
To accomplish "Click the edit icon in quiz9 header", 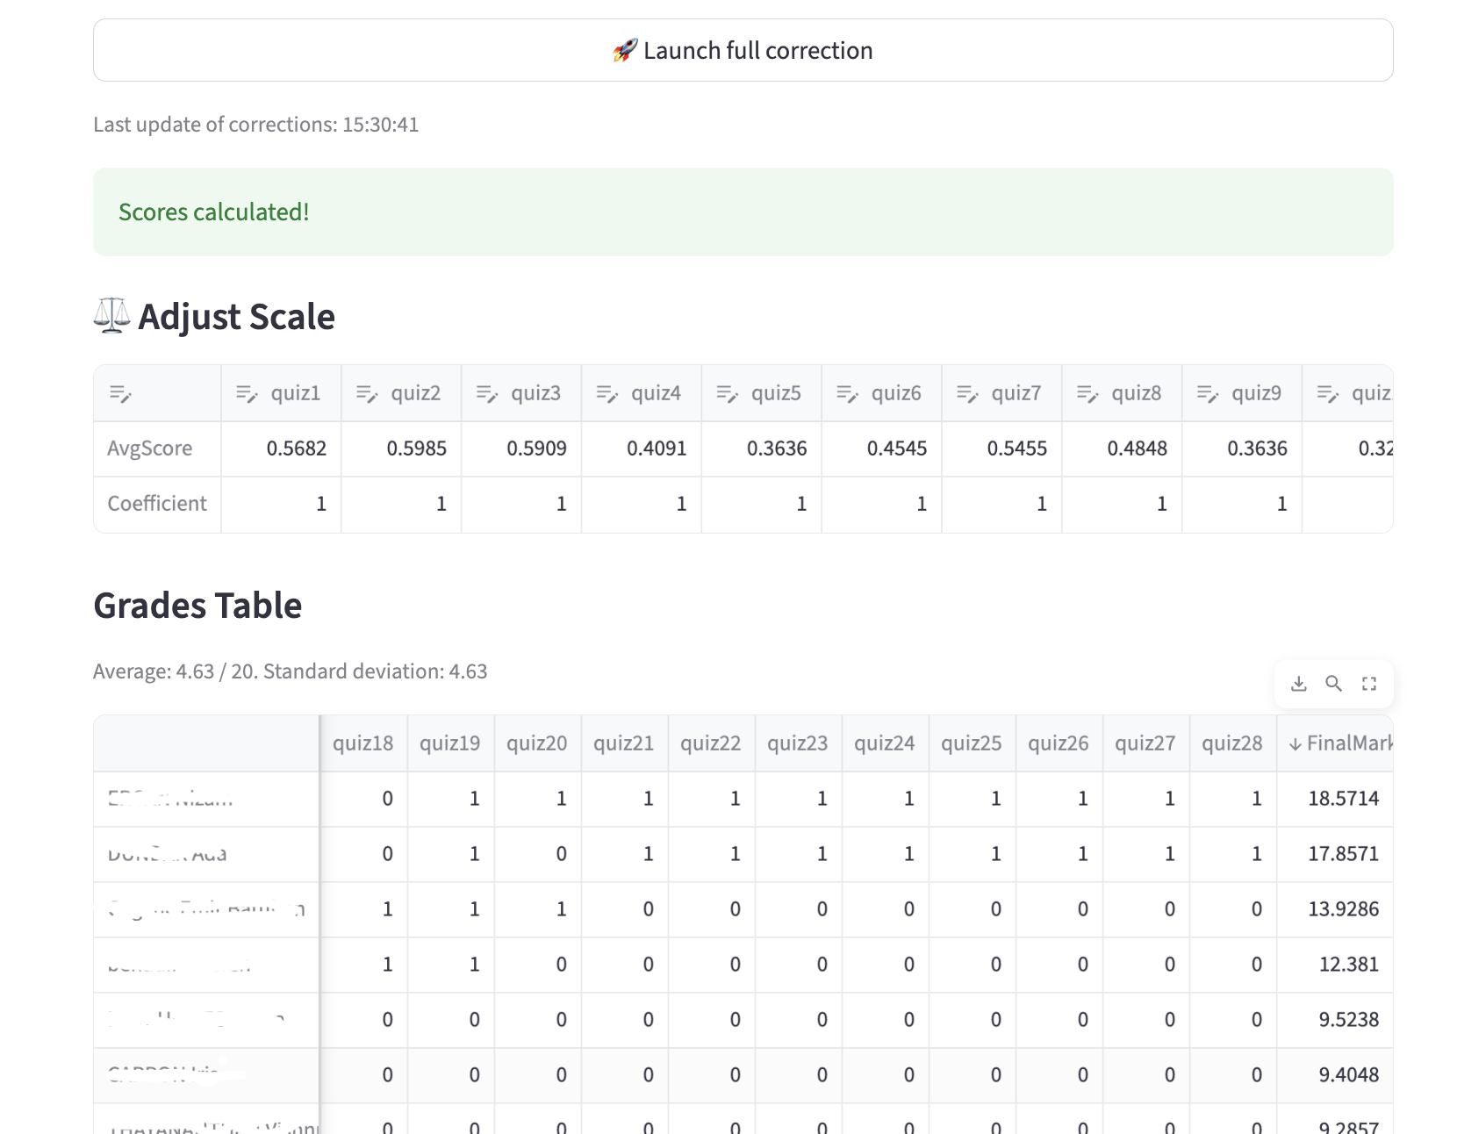I will click(x=1208, y=394).
